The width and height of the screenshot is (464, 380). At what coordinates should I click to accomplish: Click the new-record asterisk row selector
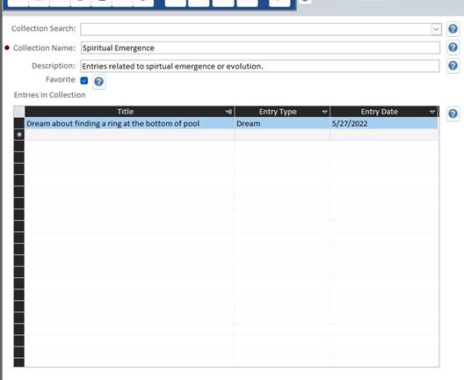[x=19, y=135]
